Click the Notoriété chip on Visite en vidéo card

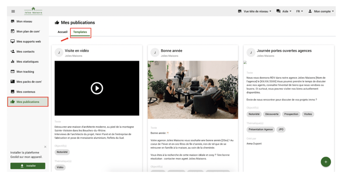coord(62,152)
